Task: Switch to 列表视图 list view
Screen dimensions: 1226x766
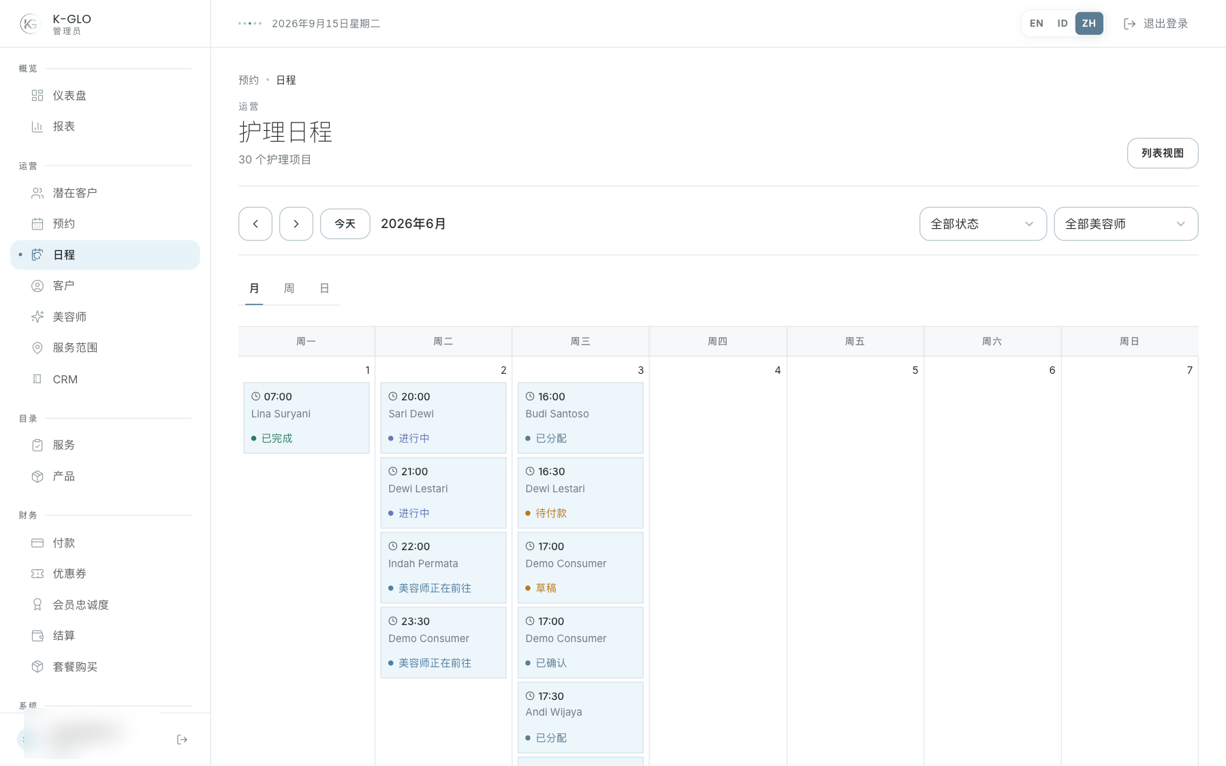Action: [x=1163, y=153]
